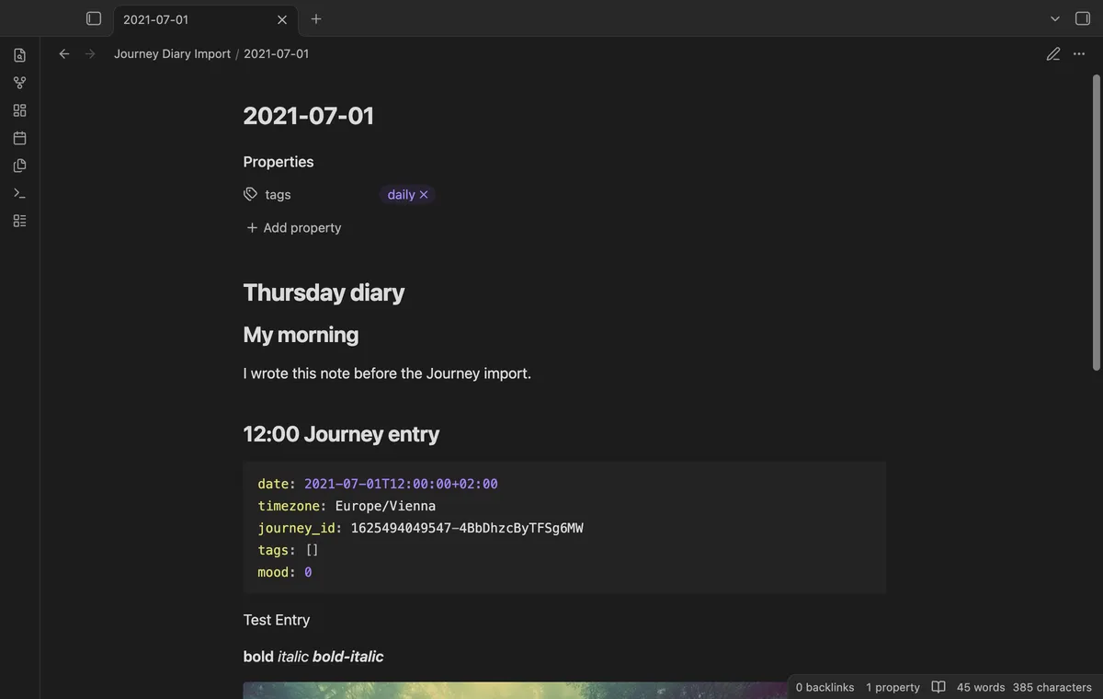Close the 2021-07-01 tab
Viewport: 1103px width, 699px height.
[x=282, y=19]
